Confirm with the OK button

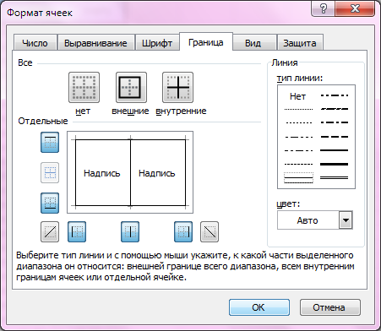click(x=259, y=307)
